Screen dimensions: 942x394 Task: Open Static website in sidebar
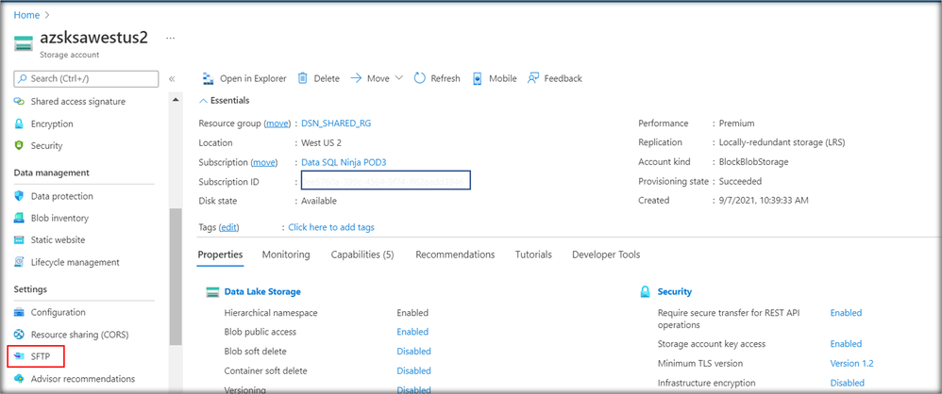58,240
